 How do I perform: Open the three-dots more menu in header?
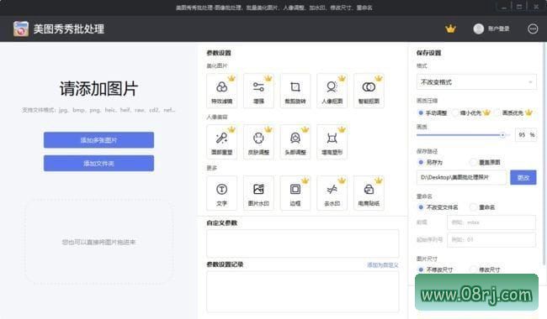(533, 29)
